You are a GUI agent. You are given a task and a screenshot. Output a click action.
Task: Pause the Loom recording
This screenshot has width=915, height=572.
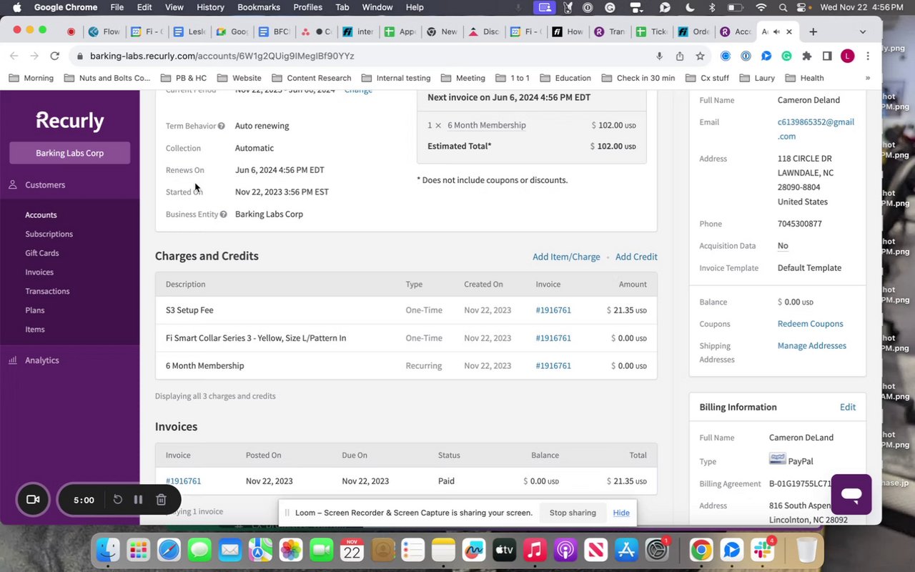click(x=139, y=500)
